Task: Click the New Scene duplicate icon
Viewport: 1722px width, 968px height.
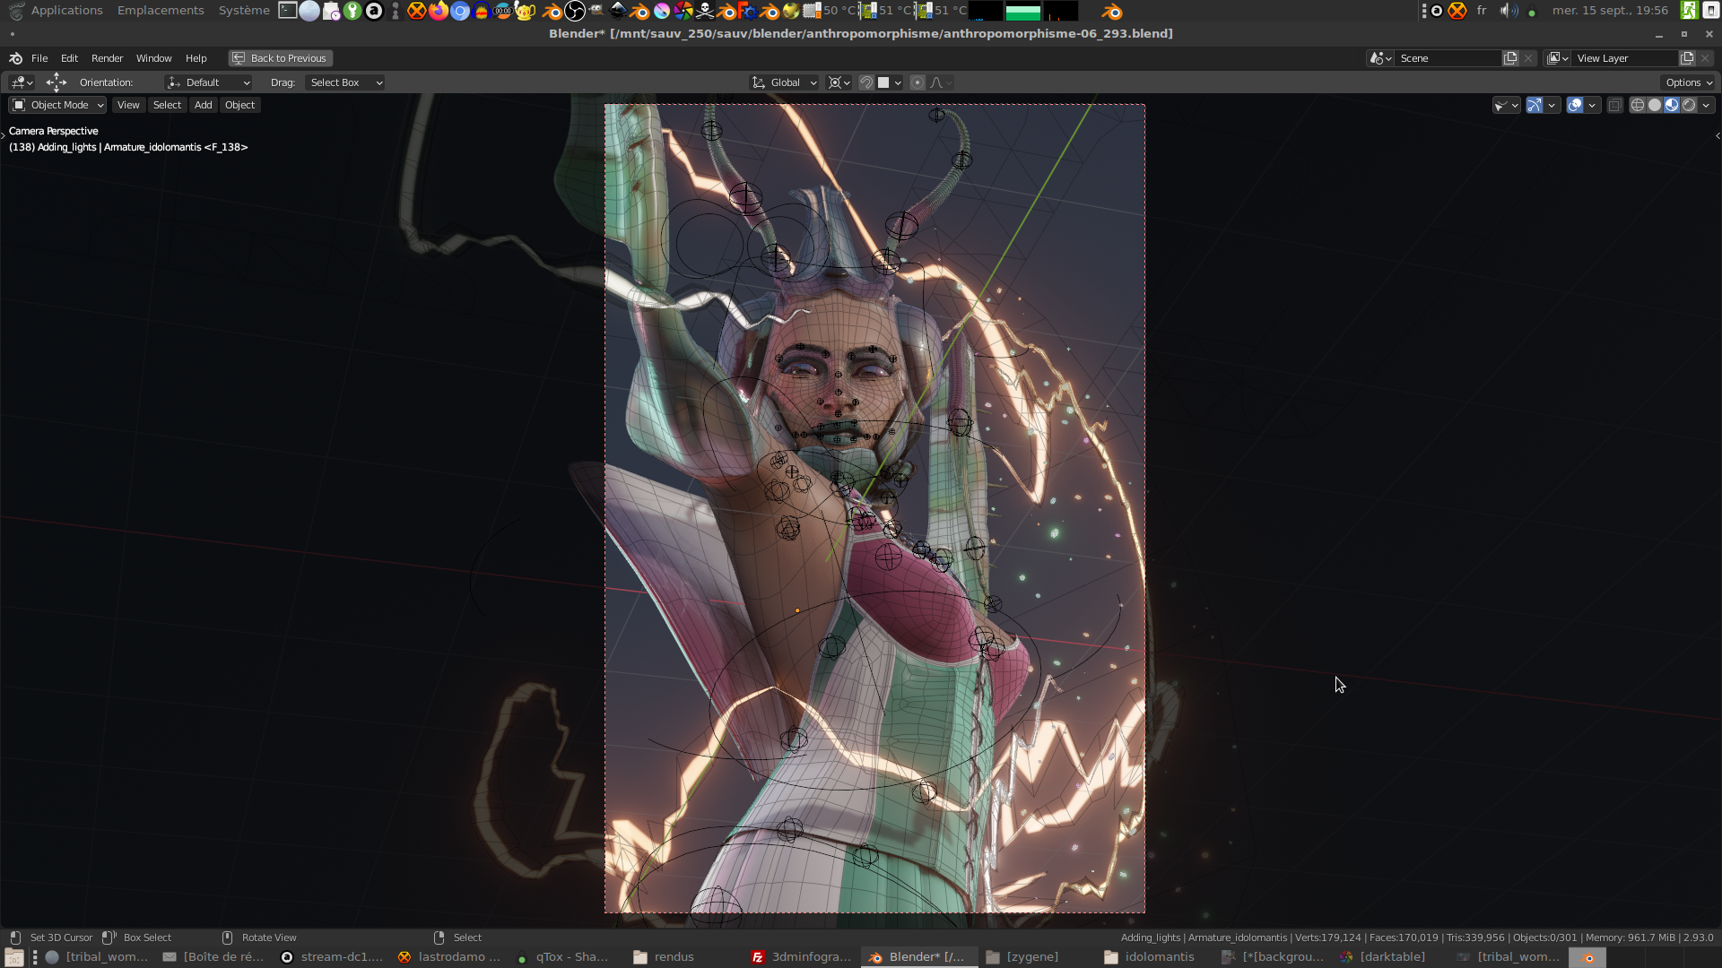Action: [1510, 58]
